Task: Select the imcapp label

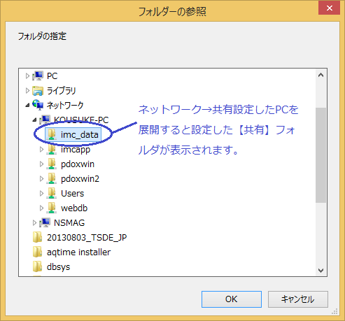Action: [76, 150]
